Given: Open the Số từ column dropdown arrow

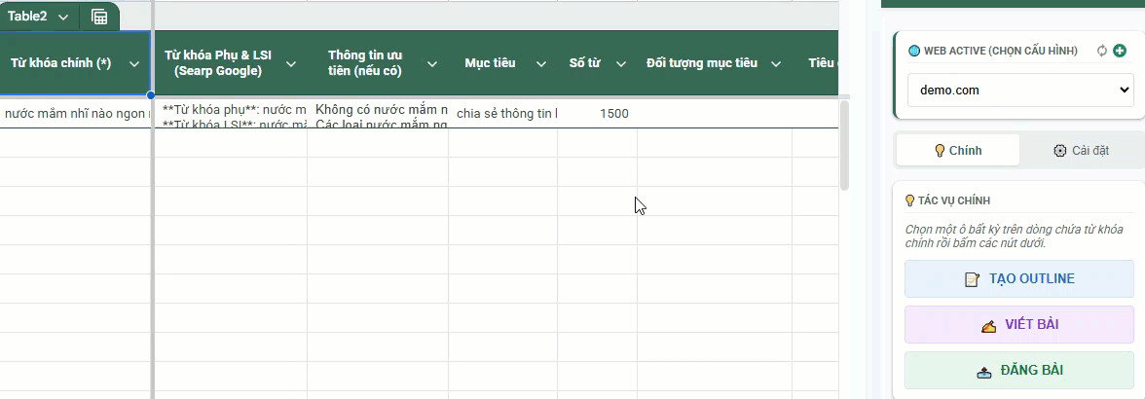Looking at the screenshot, I should (x=619, y=63).
